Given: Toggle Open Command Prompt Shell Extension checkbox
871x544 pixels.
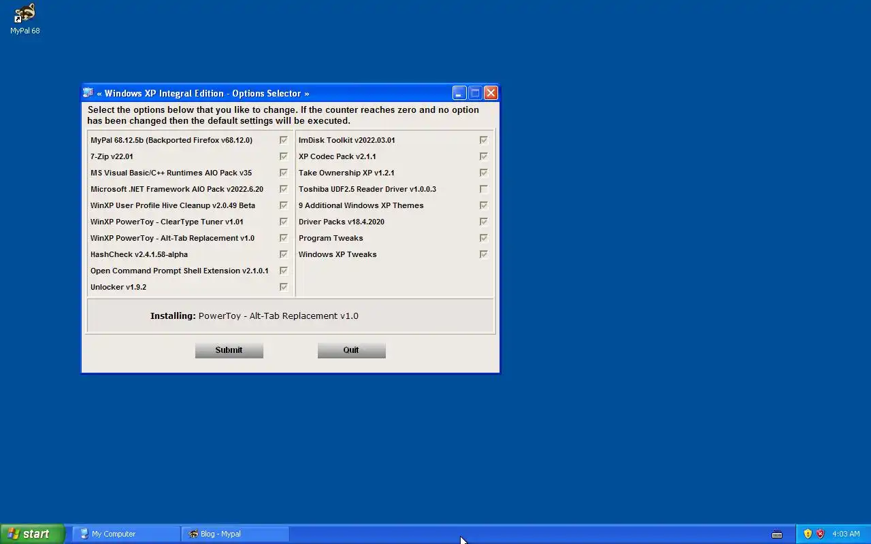Looking at the screenshot, I should point(284,271).
